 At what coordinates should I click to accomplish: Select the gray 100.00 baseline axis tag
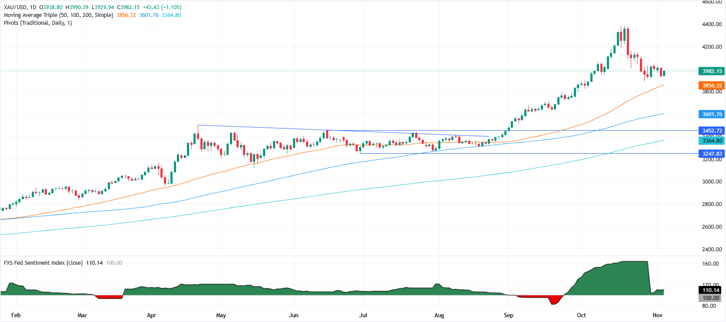coord(710,298)
